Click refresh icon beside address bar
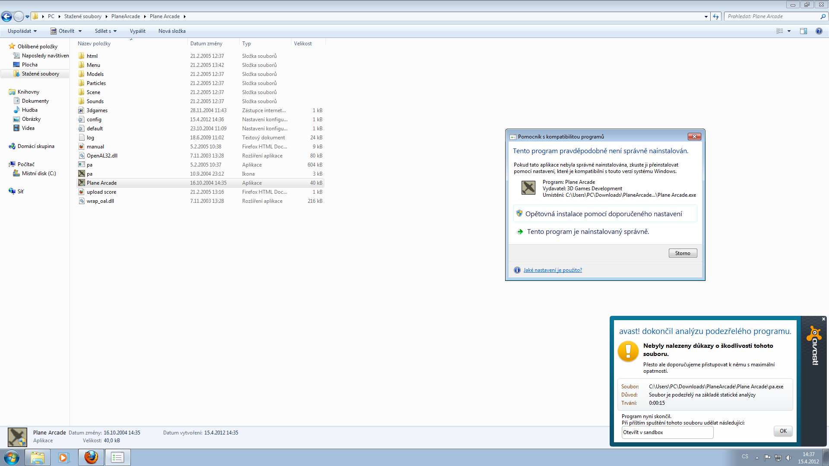829x466 pixels. click(716, 16)
